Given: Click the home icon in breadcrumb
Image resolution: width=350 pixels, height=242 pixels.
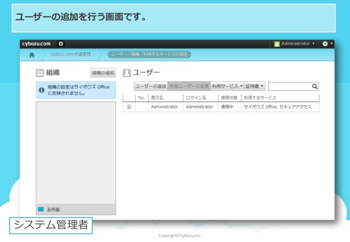Looking at the screenshot, I should [x=32, y=55].
